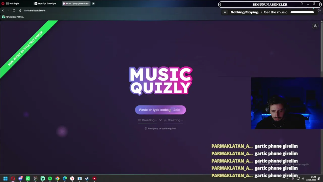Viewport: 323px width, 182px height.
Task: Click the first Creating... button
Action: pyautogui.click(x=147, y=120)
